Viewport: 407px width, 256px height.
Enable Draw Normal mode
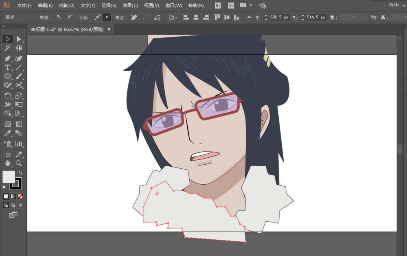point(6,205)
